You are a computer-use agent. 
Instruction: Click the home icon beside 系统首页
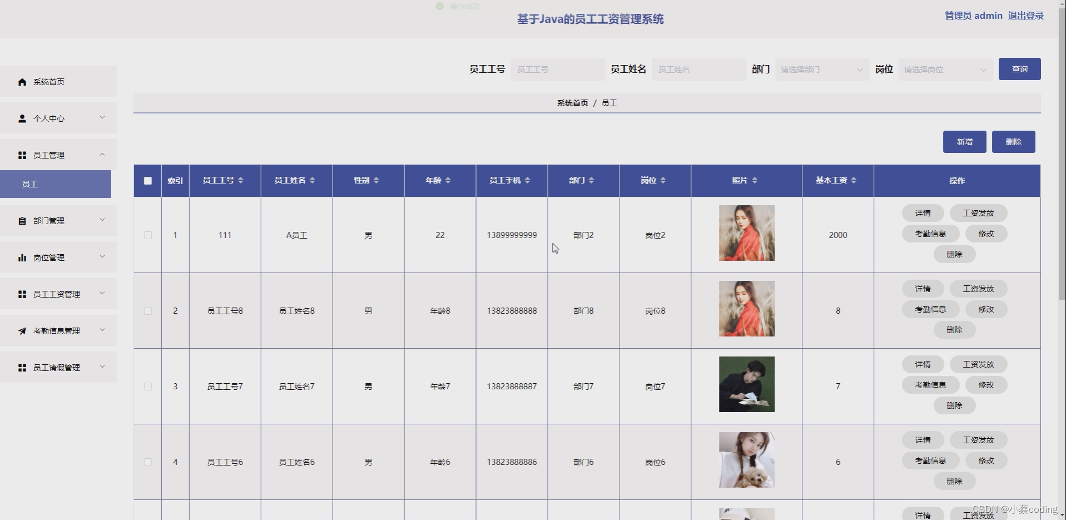point(22,82)
